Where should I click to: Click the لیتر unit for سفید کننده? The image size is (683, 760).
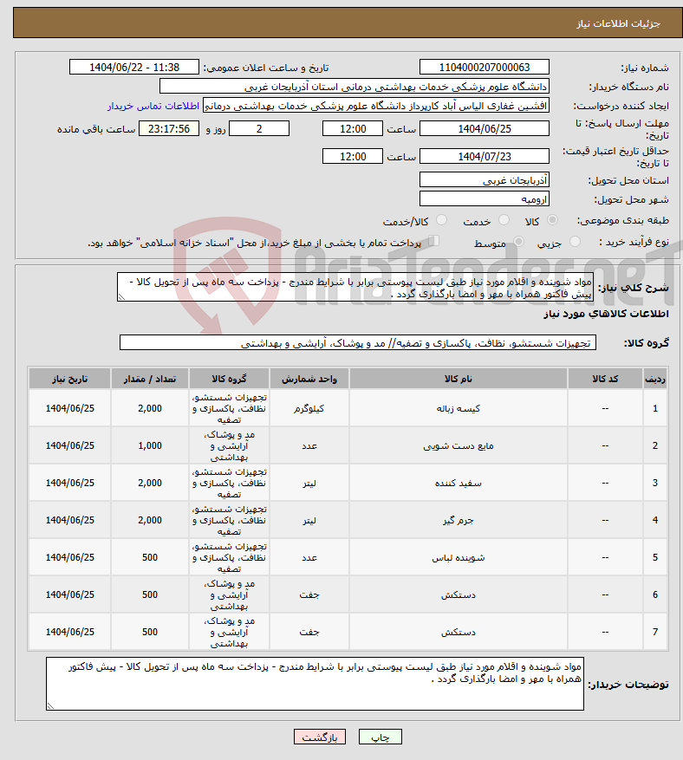pos(309,484)
